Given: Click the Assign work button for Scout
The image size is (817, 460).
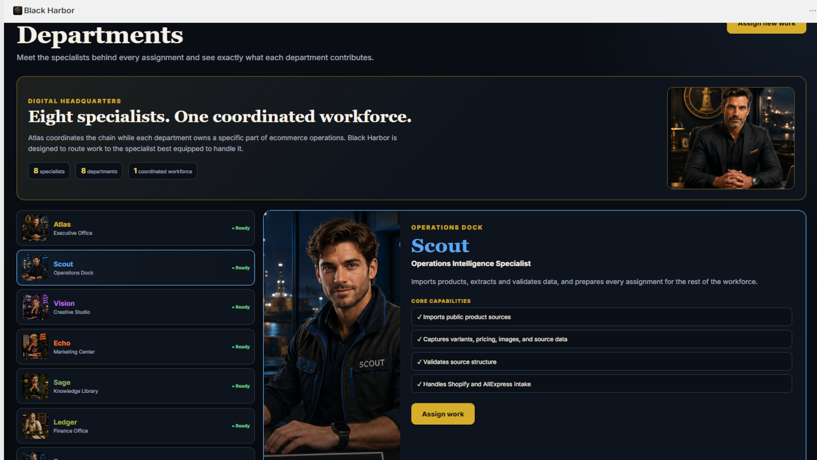Looking at the screenshot, I should point(443,414).
